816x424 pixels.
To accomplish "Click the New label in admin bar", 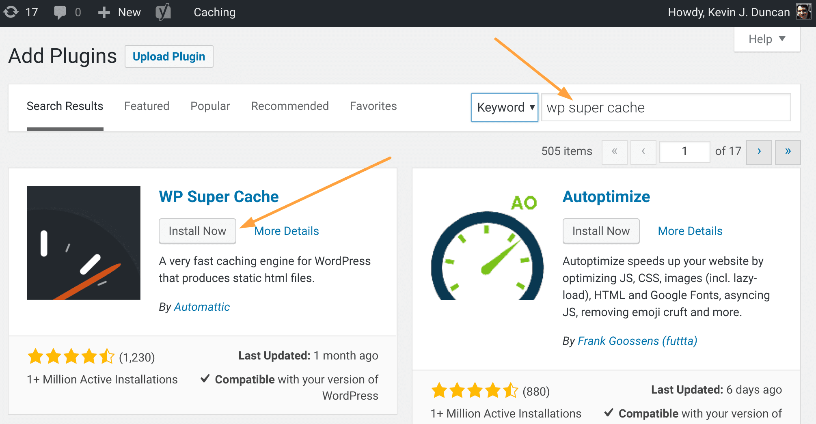I will tap(130, 13).
